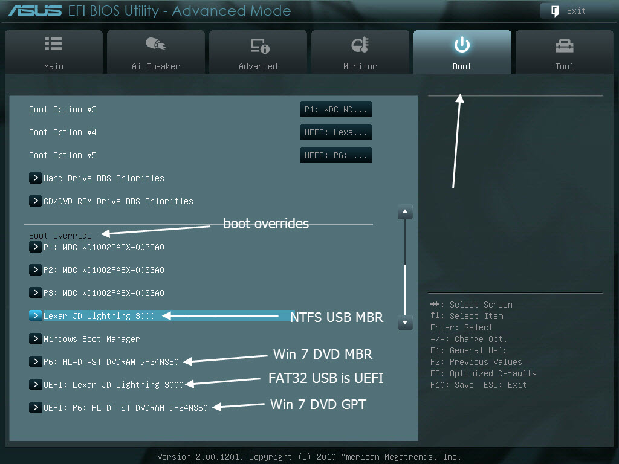Click the vertical scrollbar track
The image size is (619, 464).
coord(405,267)
